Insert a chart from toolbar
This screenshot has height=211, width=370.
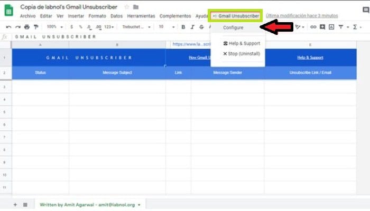tap(331, 27)
